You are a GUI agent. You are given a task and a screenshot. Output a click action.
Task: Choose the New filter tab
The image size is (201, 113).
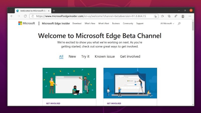coord(72,56)
